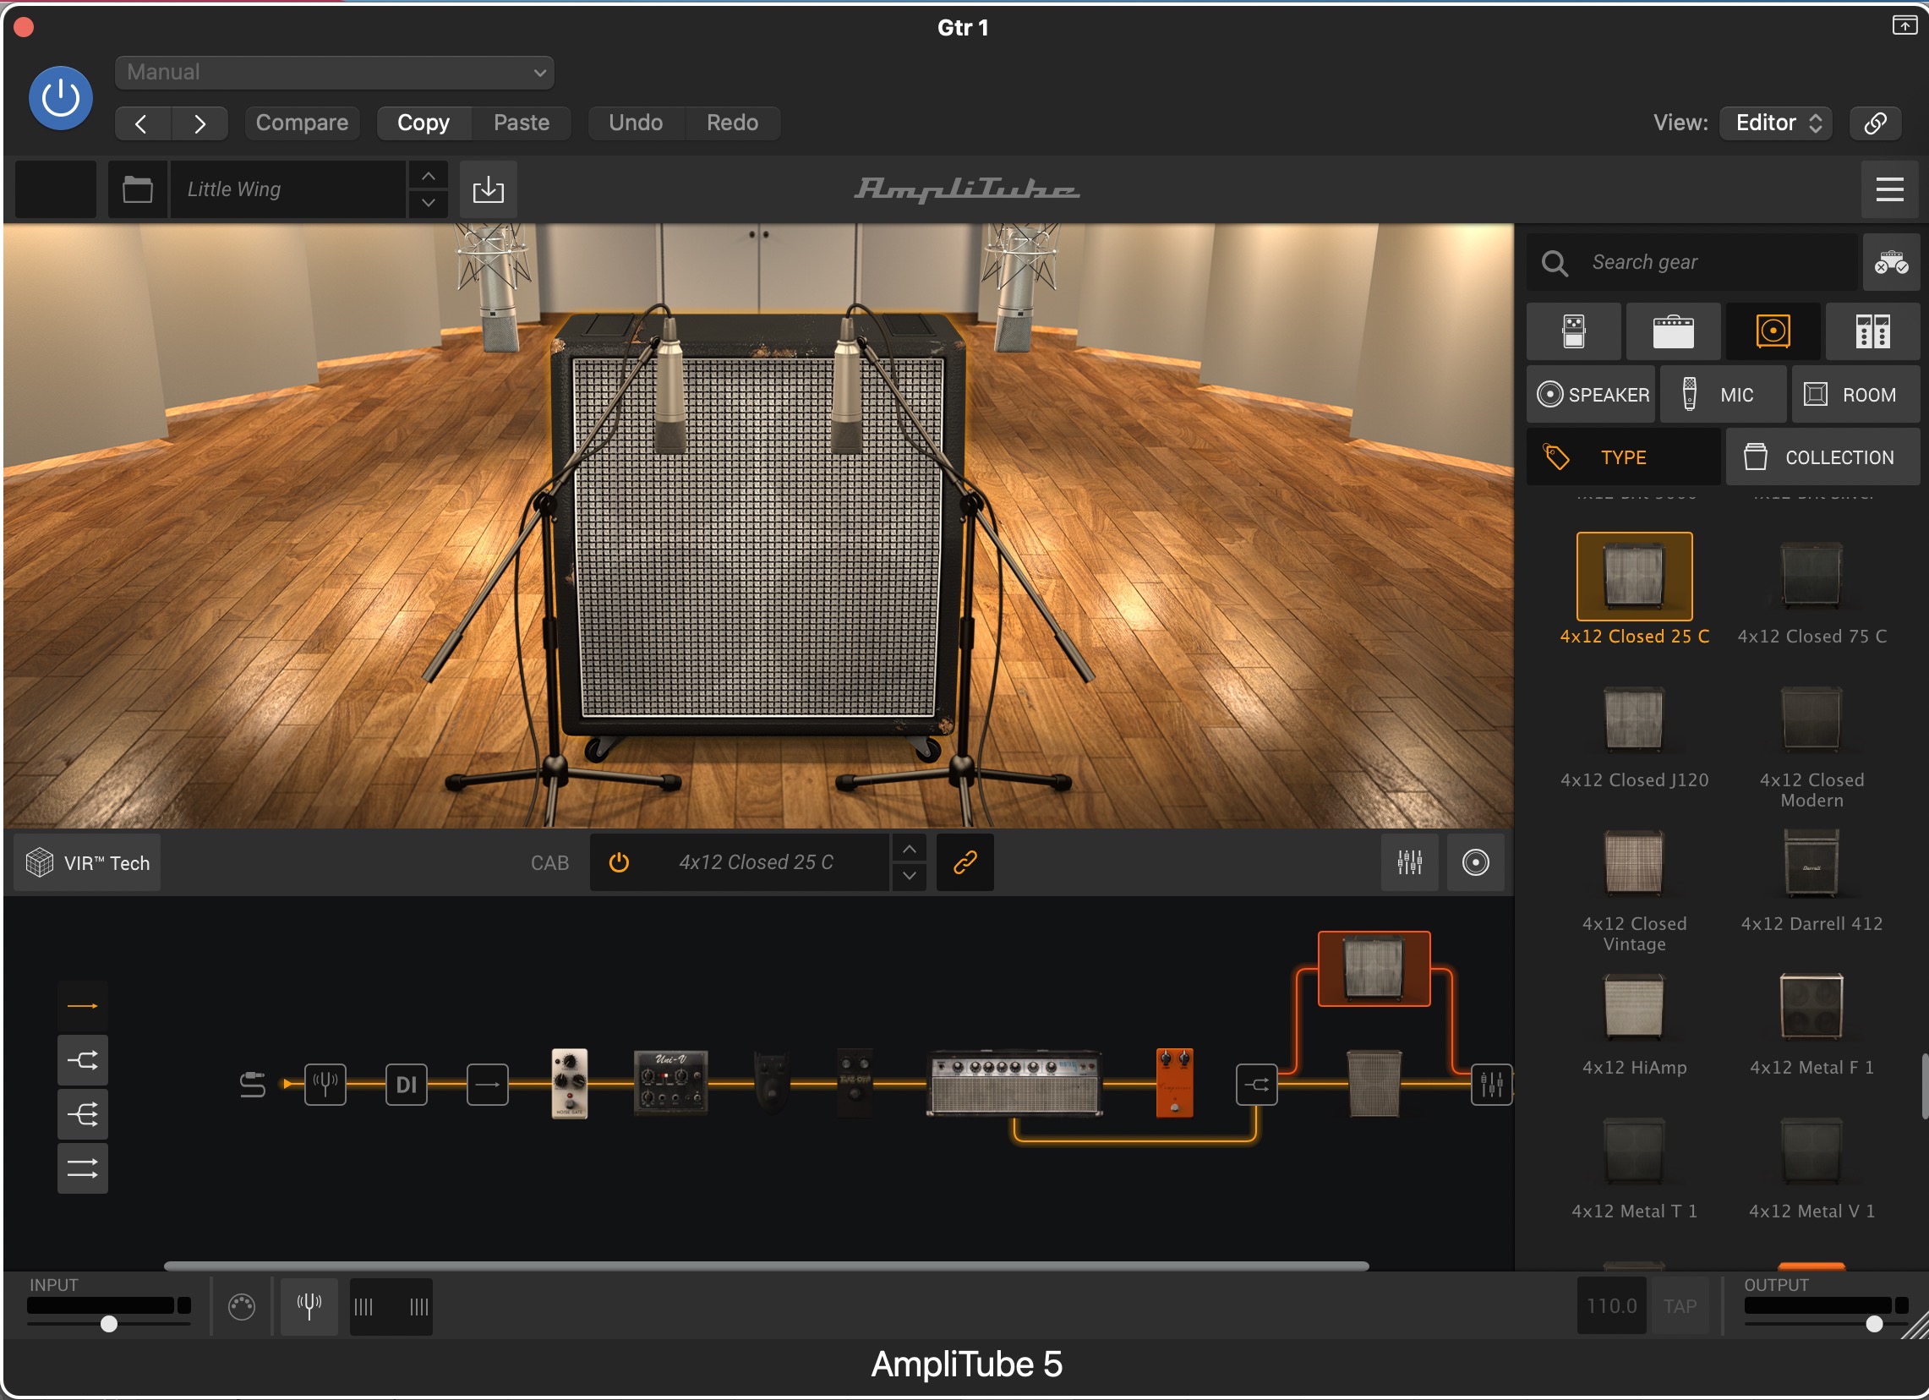
Task: Step preset down with the chevron
Action: (x=429, y=203)
